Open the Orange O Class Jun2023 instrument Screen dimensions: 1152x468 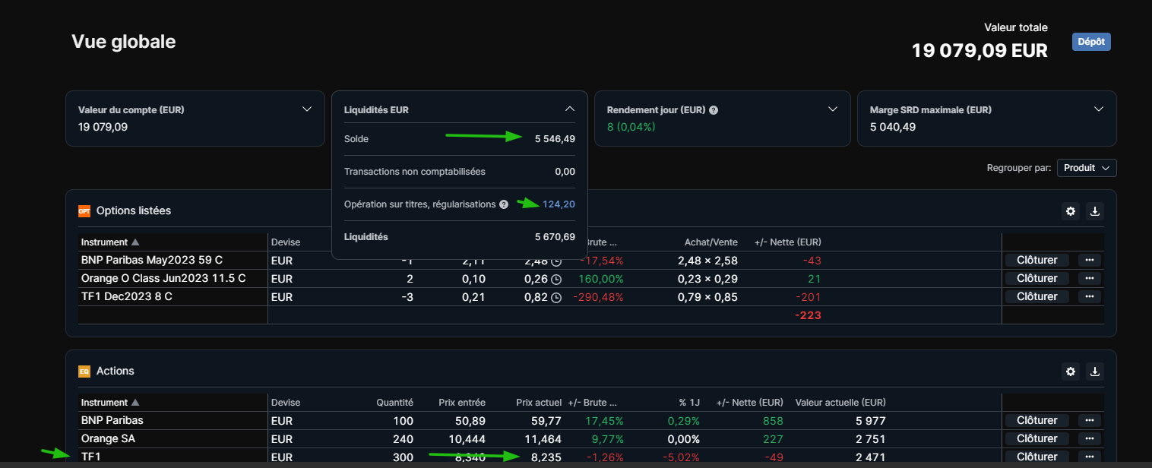(163, 278)
